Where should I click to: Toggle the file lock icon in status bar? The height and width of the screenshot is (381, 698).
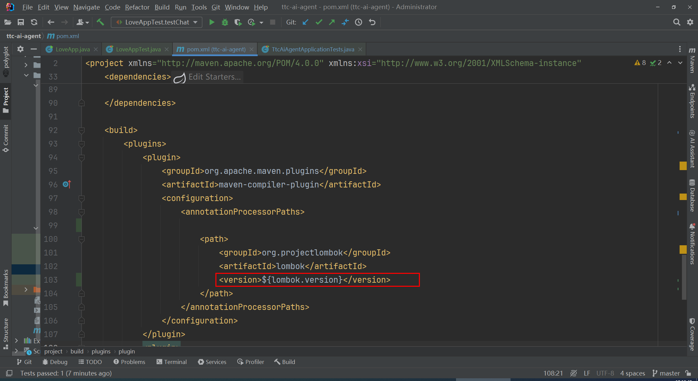(688, 373)
